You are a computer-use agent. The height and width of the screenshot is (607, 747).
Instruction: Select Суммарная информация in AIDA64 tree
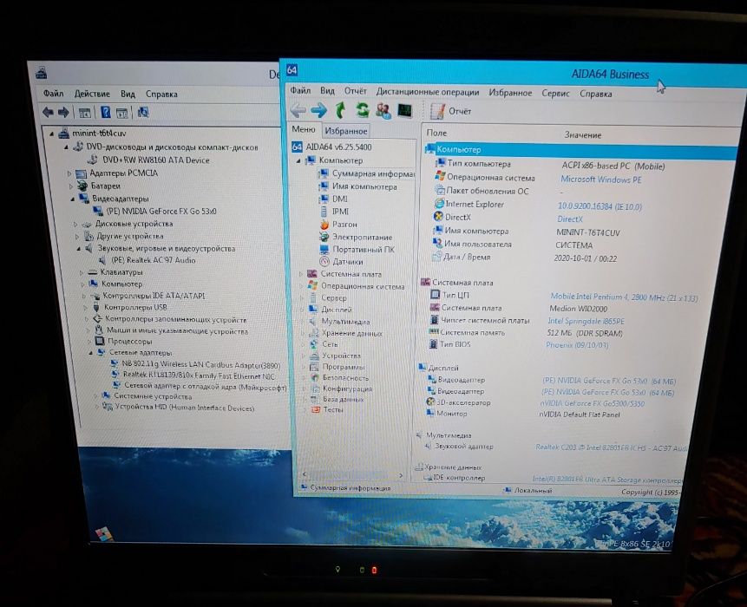(x=367, y=173)
